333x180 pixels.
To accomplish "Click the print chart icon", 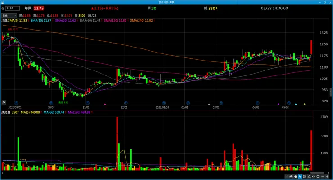I will point(291,176).
